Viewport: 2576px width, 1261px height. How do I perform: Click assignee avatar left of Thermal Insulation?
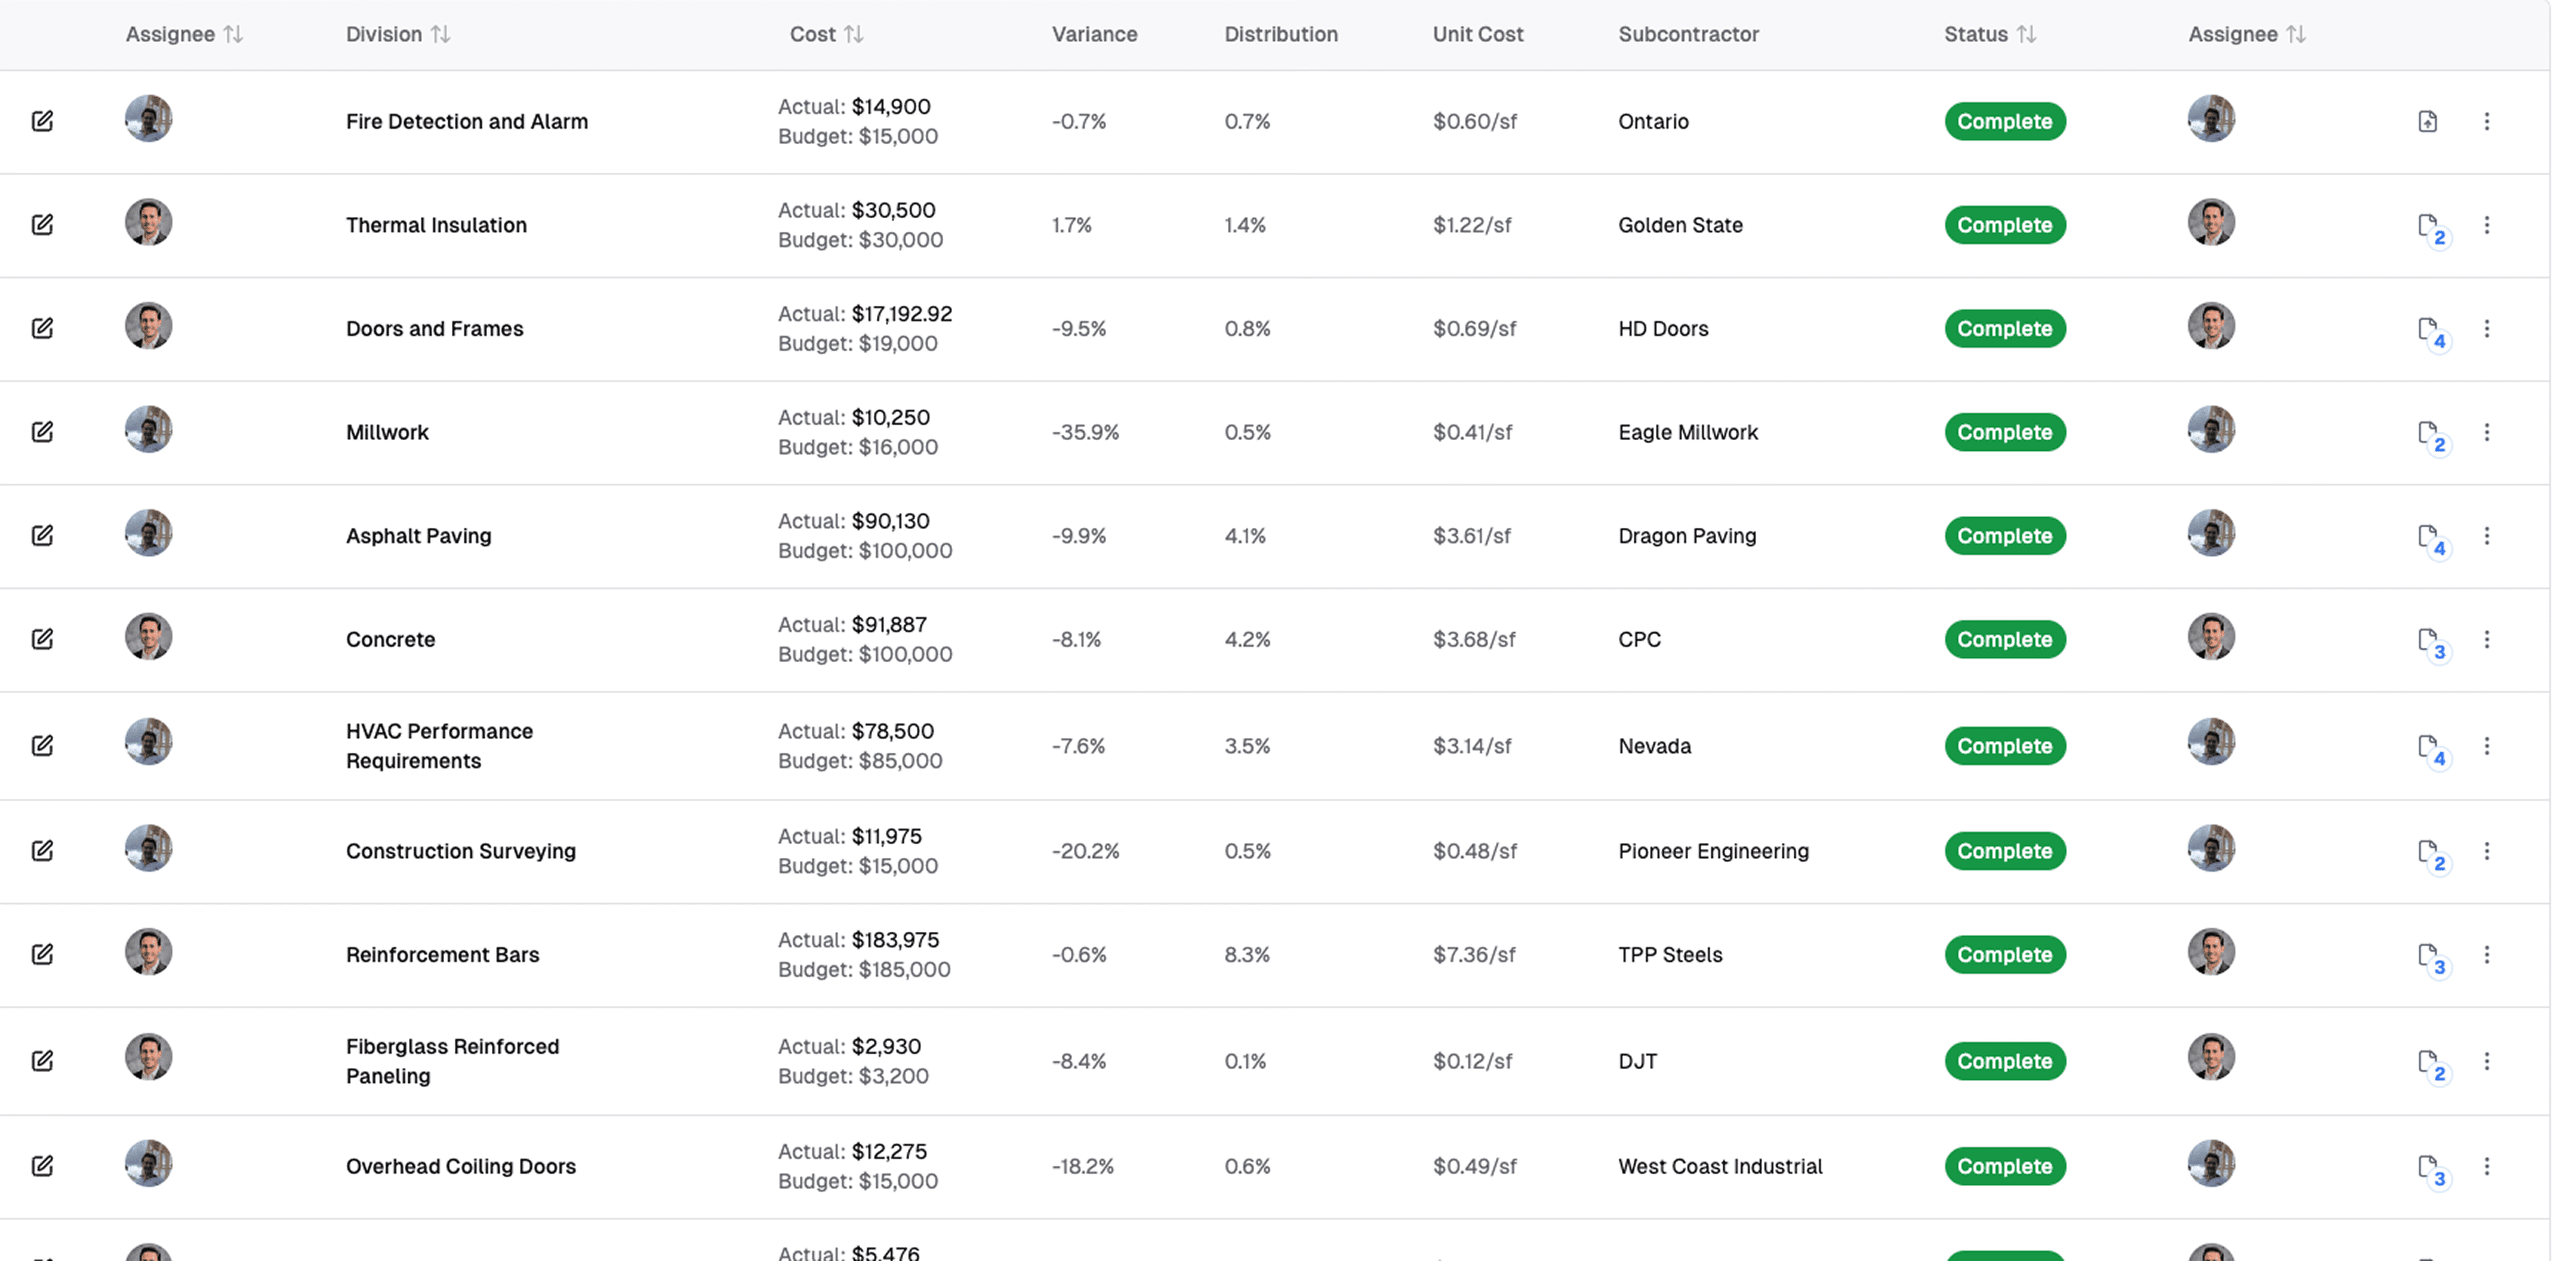(148, 222)
